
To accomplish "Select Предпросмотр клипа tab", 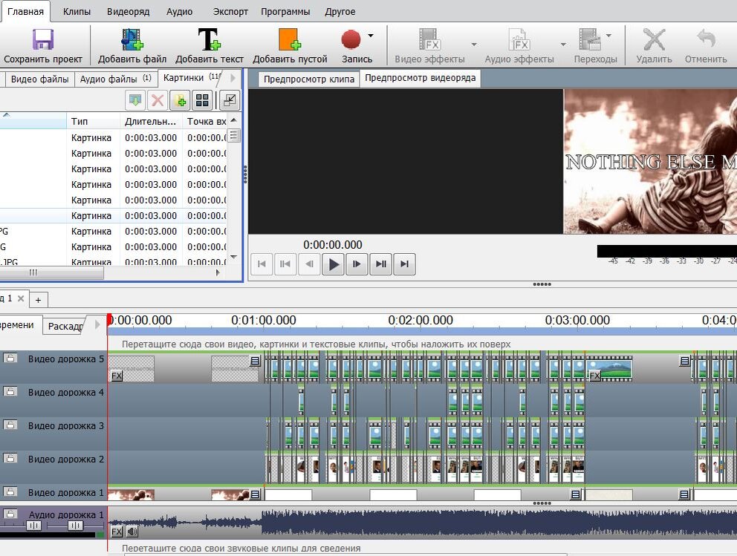I will pos(309,79).
